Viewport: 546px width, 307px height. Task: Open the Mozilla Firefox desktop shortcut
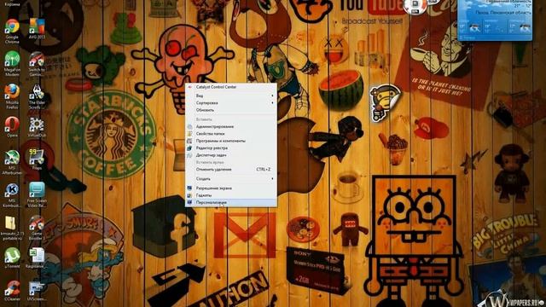[x=12, y=96]
